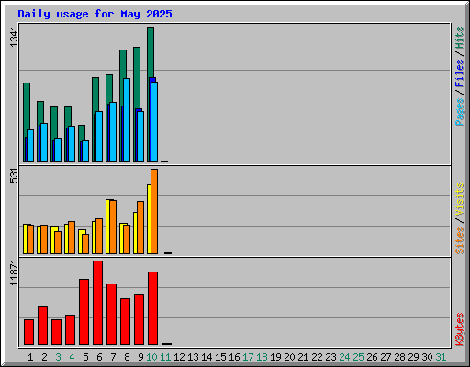The image size is (470, 367).
Task: Click green weekend day label 24
Action: coord(344,357)
